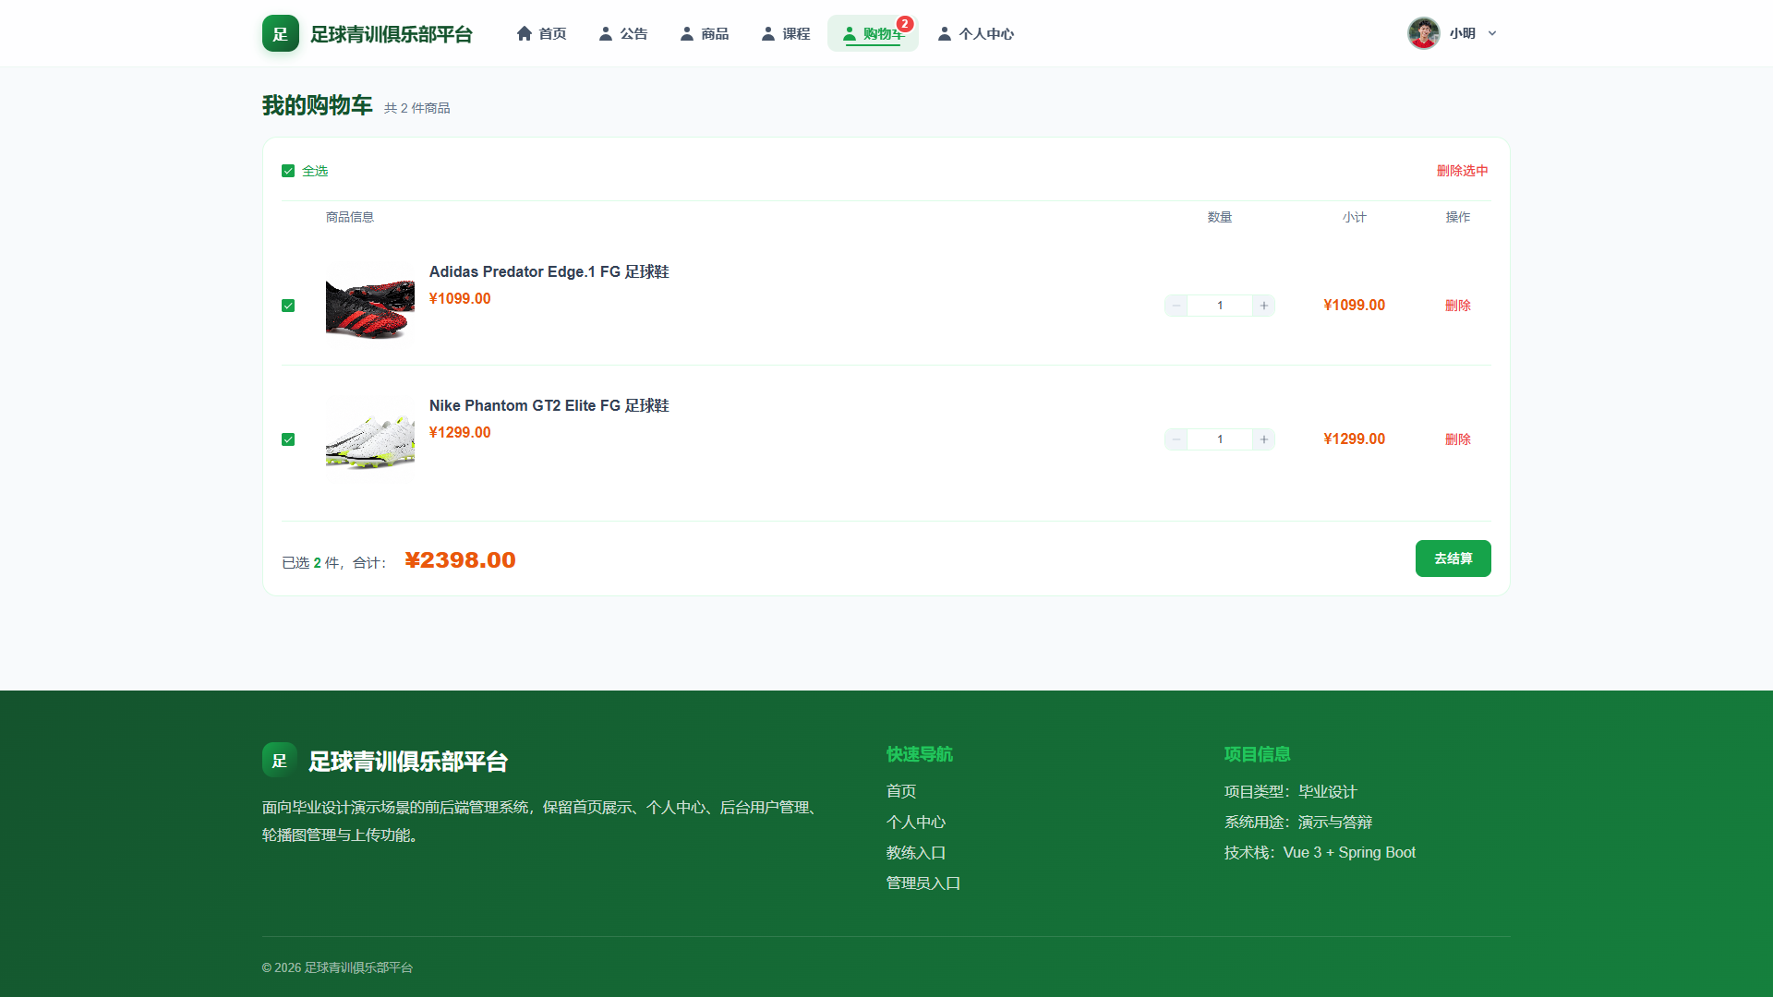Click the 项目信息 footer heading
The width and height of the screenshot is (1773, 997).
pyautogui.click(x=1258, y=754)
